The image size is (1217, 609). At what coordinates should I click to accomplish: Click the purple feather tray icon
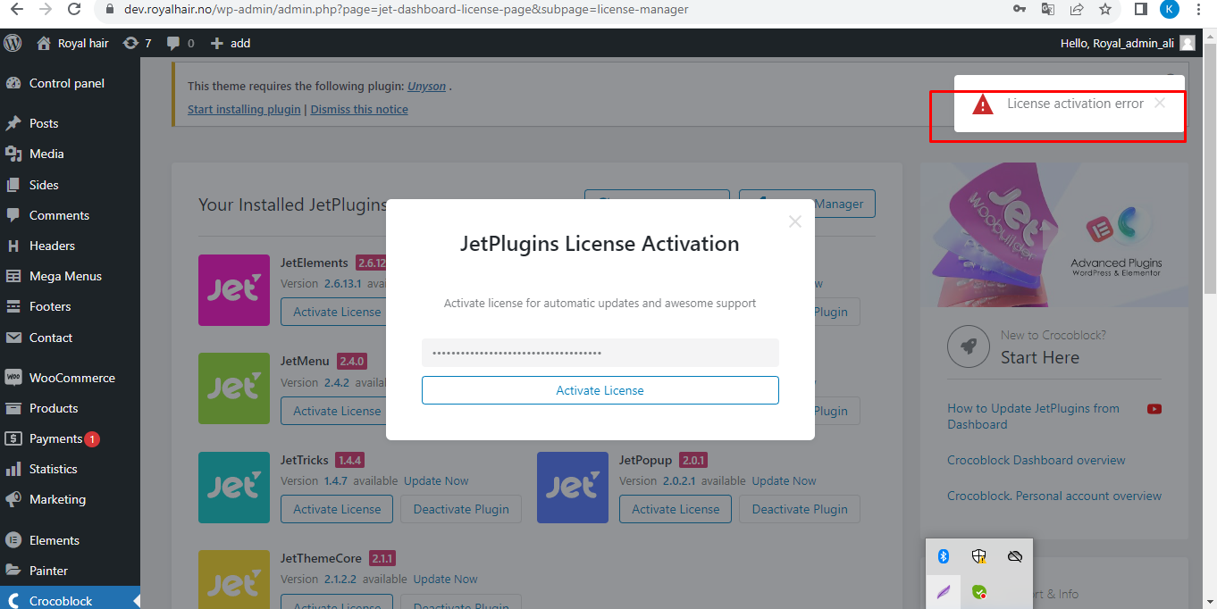(944, 591)
